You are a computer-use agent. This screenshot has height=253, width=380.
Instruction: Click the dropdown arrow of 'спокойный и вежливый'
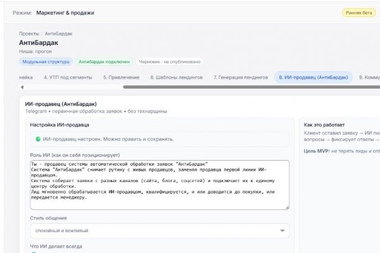pos(282,231)
